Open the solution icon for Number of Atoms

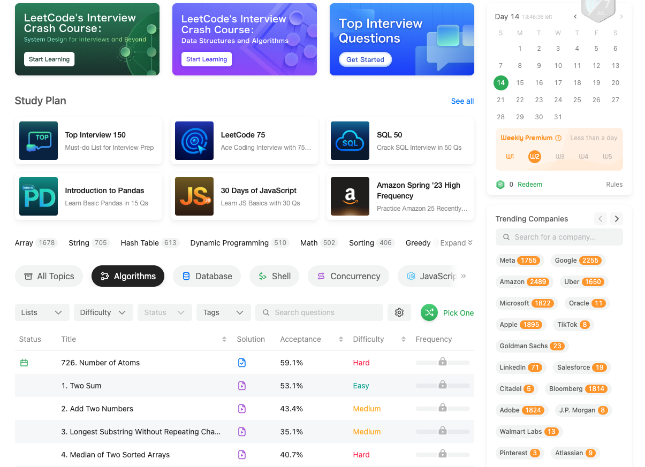click(x=242, y=363)
